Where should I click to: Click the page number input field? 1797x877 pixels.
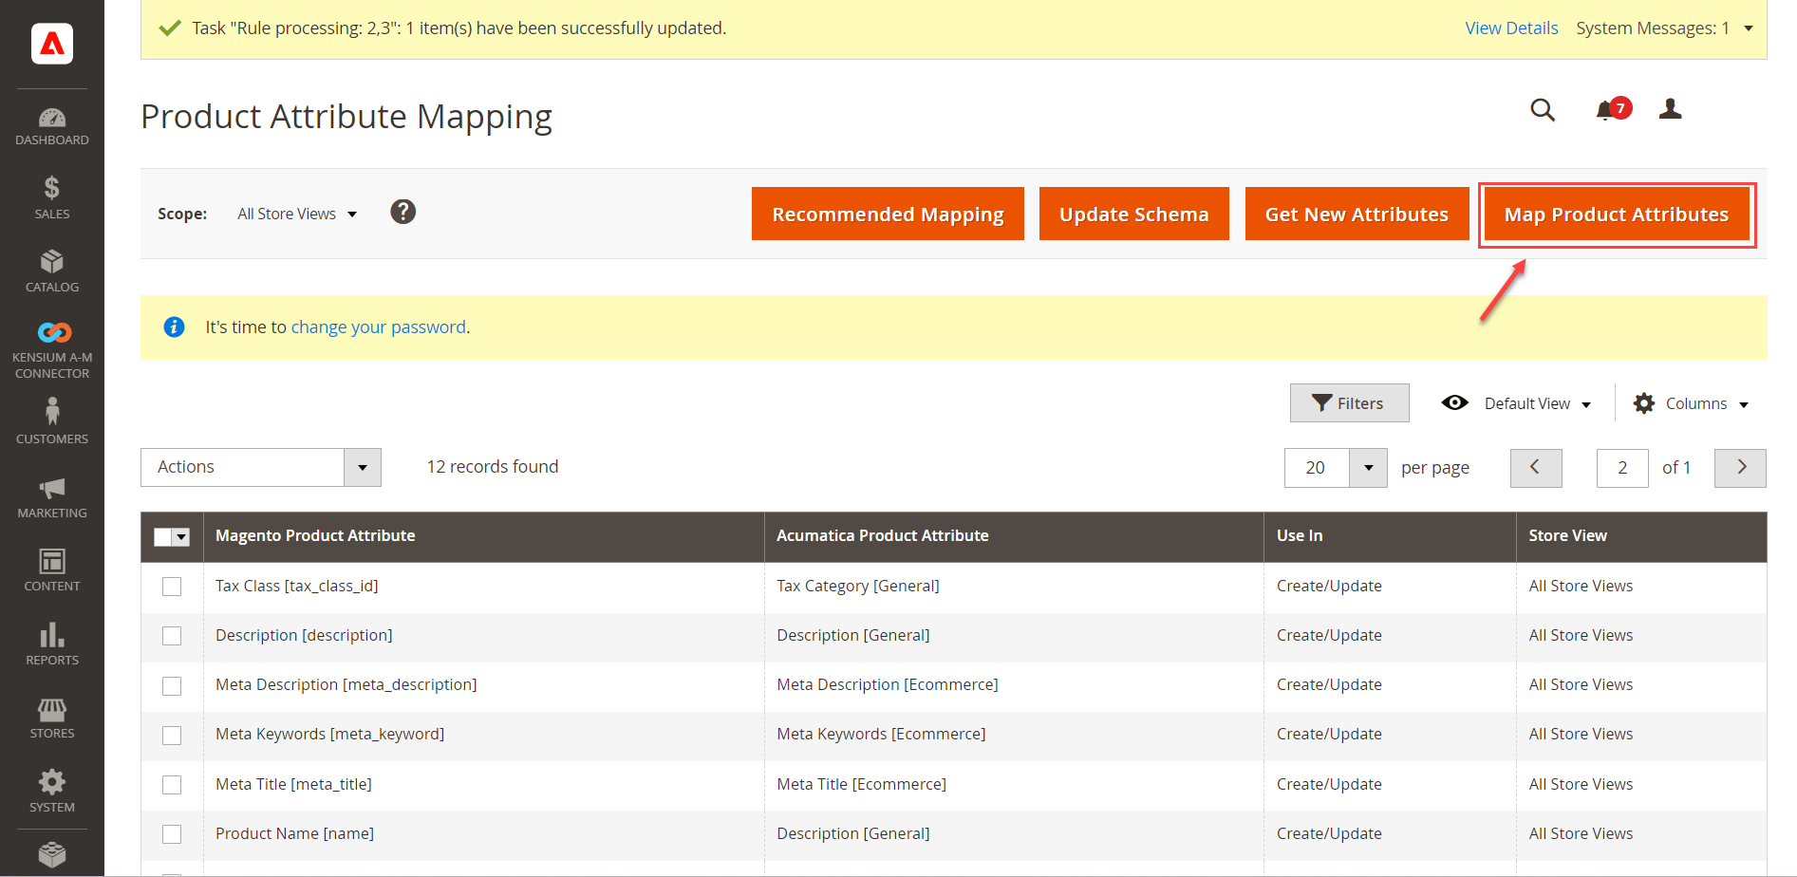point(1621,467)
